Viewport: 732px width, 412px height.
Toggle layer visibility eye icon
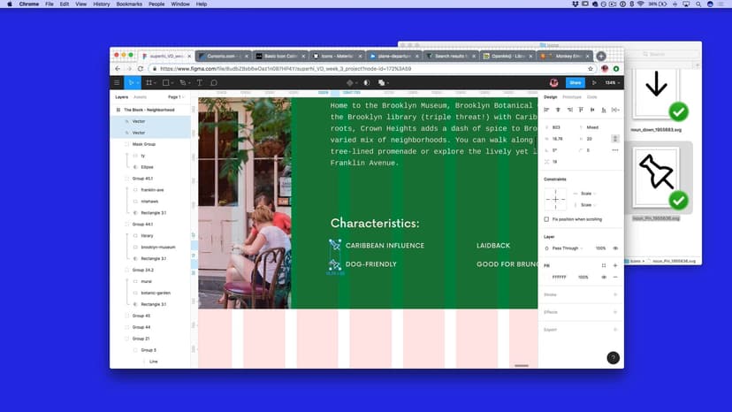coord(615,248)
